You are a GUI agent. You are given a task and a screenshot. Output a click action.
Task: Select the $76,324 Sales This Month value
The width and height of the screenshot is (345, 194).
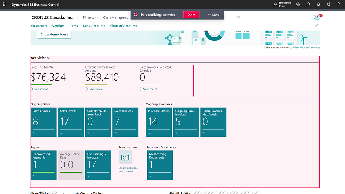(x=48, y=77)
